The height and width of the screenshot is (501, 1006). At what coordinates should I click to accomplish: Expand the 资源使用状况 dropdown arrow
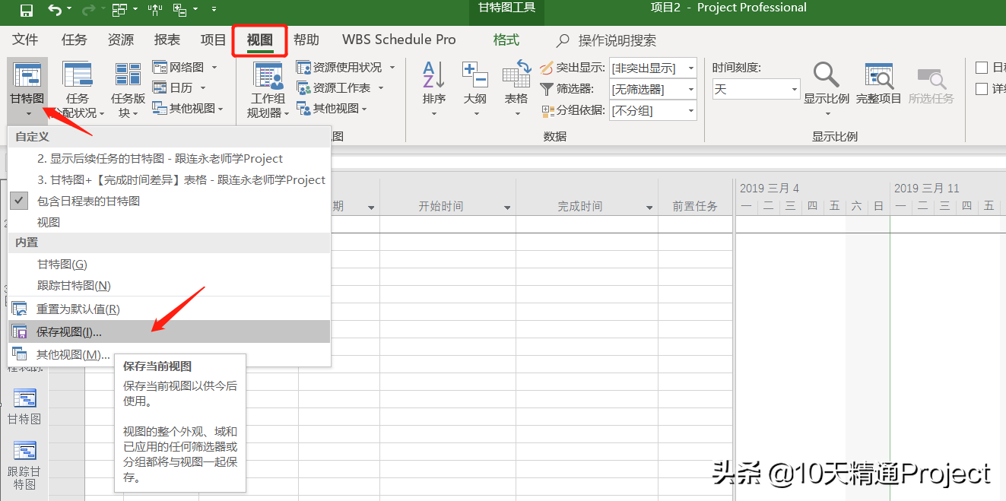click(392, 68)
